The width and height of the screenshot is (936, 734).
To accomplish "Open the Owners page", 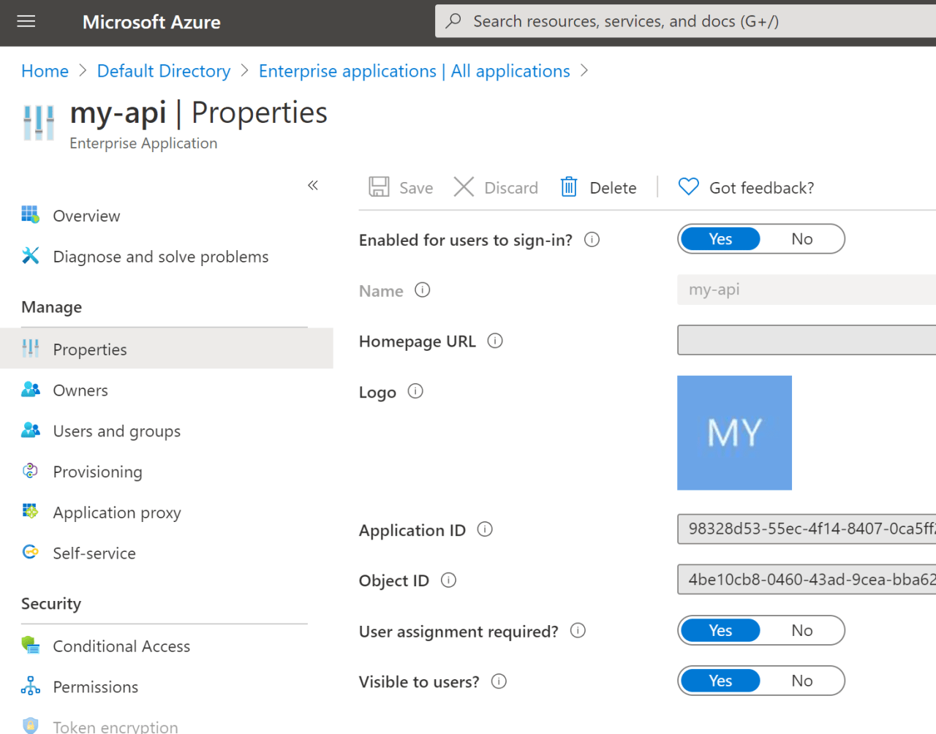I will click(80, 390).
